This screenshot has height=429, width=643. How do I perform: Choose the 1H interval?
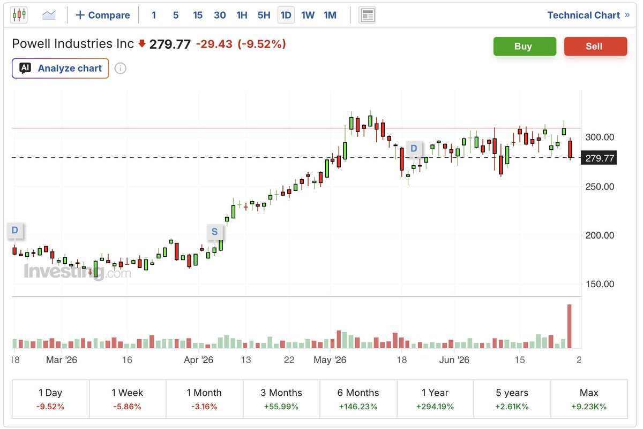(x=242, y=15)
